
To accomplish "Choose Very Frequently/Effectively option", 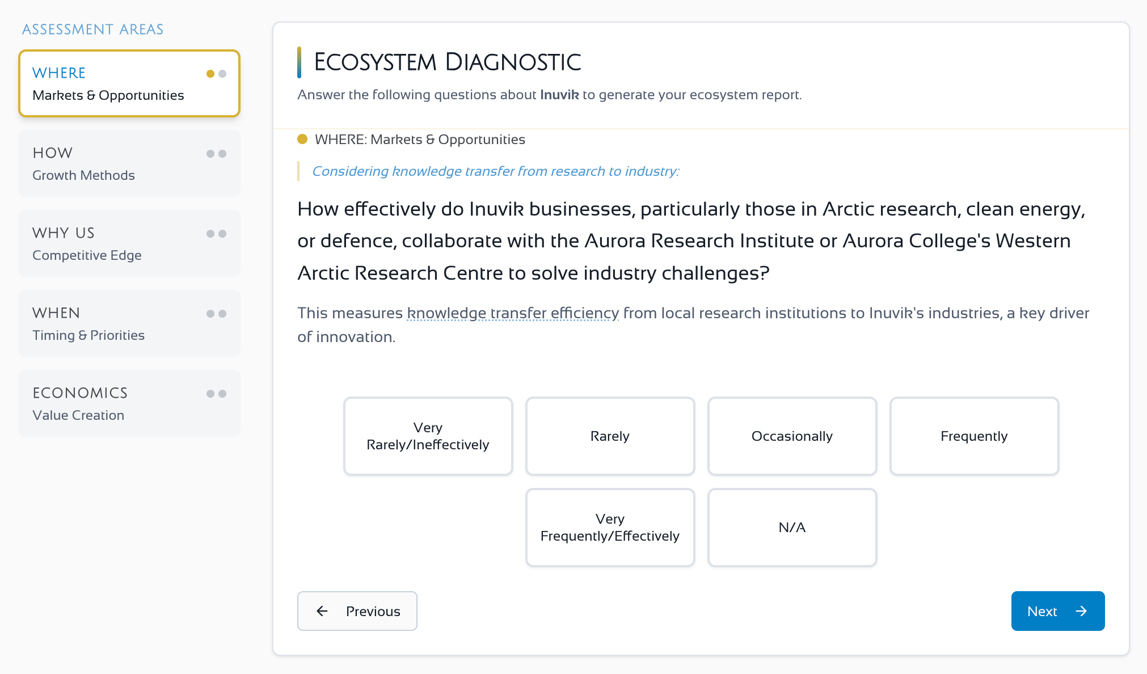I will [610, 527].
